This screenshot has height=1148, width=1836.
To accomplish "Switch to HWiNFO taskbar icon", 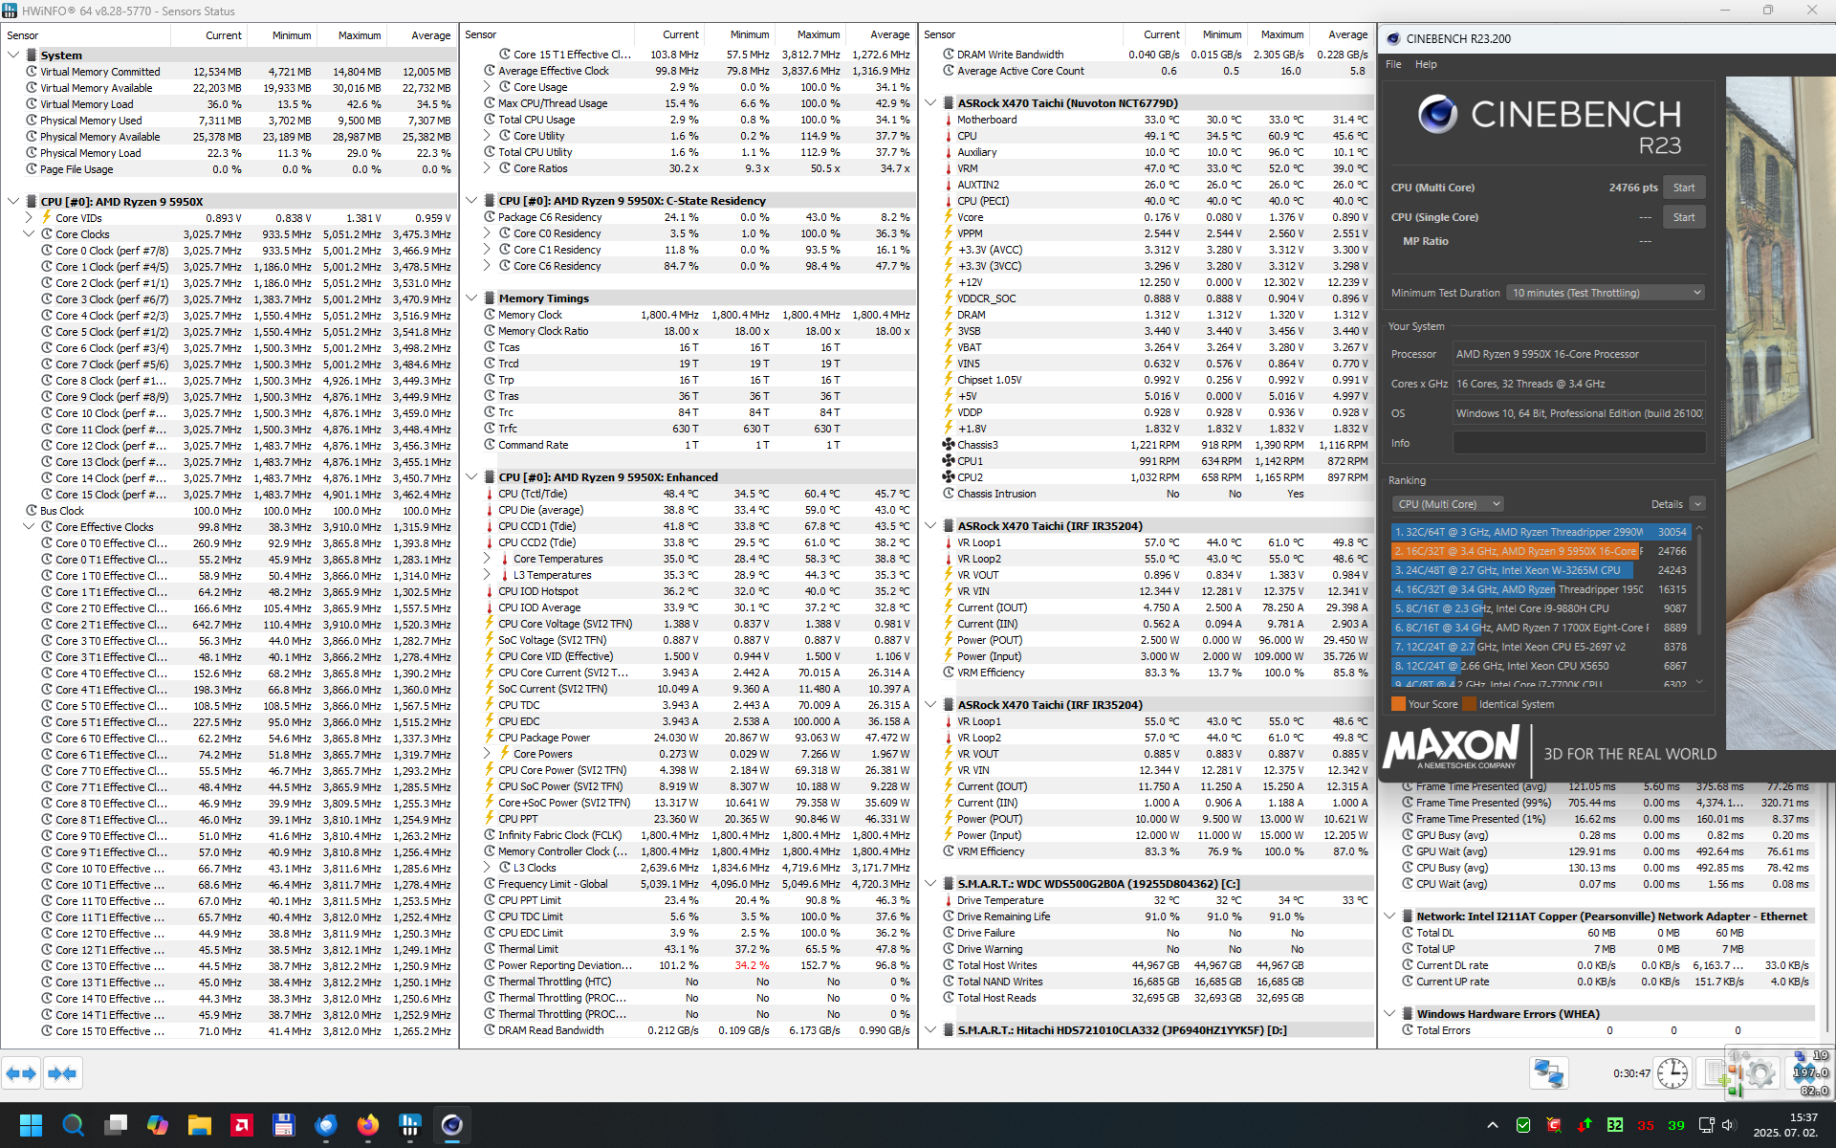I will coord(410,1125).
